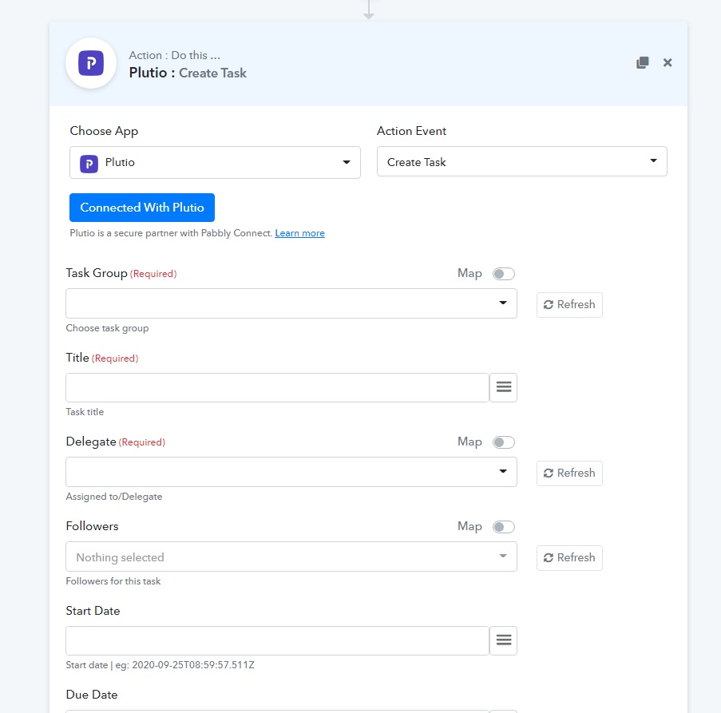Open the Followers dropdown showing Nothing selected
721x713 pixels.
click(x=291, y=557)
